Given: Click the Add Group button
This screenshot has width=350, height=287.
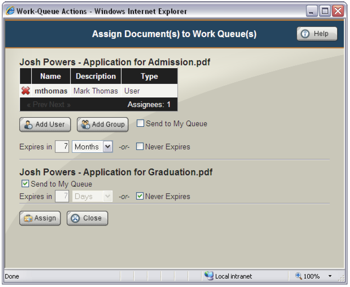Looking at the screenshot, I should click(x=103, y=124).
